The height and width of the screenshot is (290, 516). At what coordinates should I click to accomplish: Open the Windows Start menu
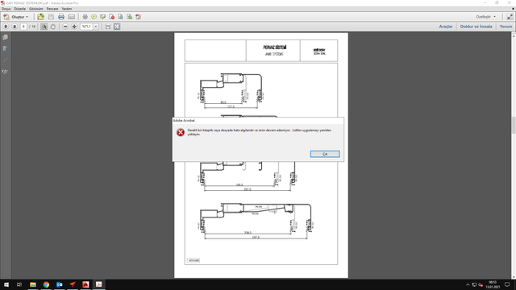(x=6, y=284)
